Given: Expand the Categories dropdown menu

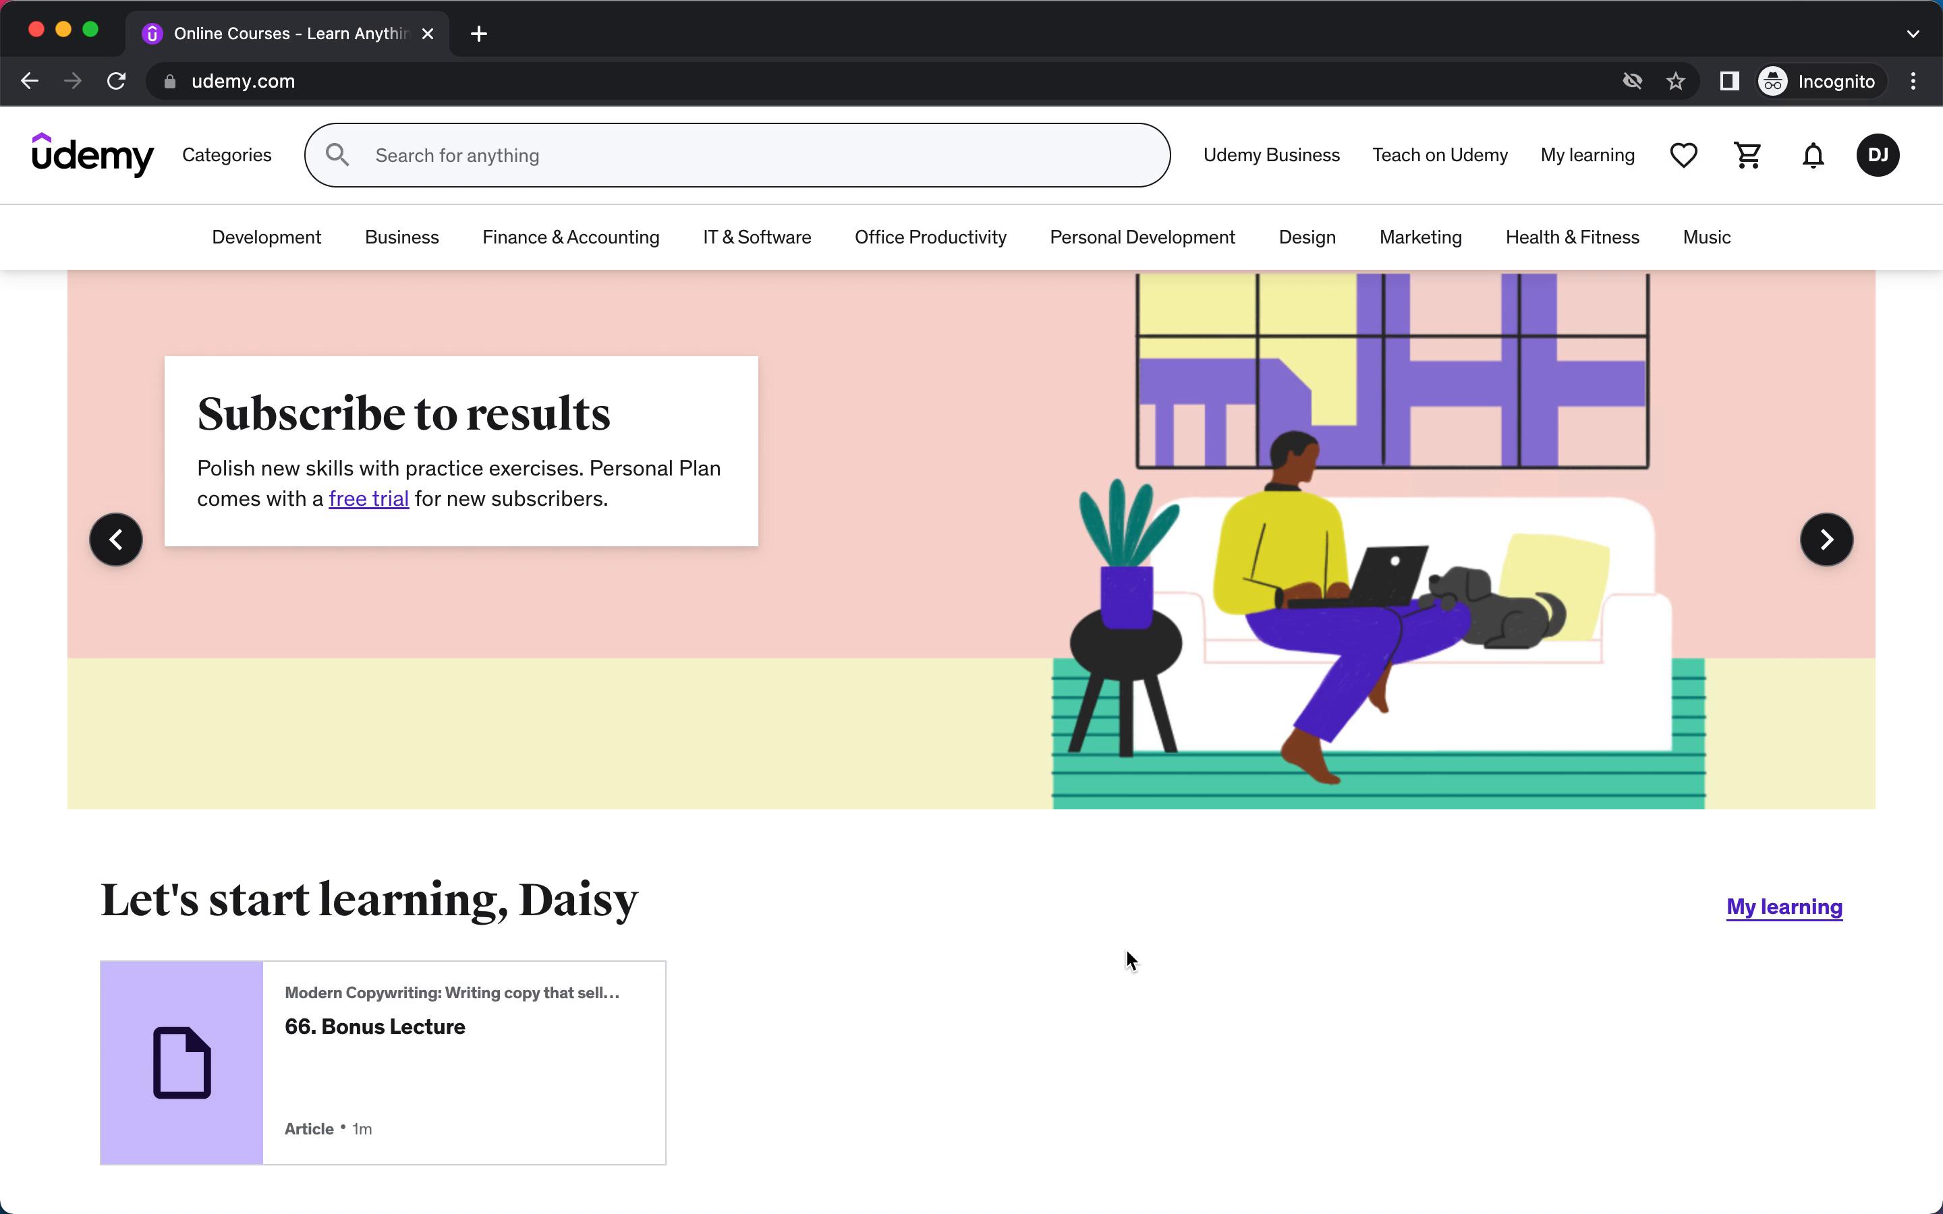Looking at the screenshot, I should point(227,154).
